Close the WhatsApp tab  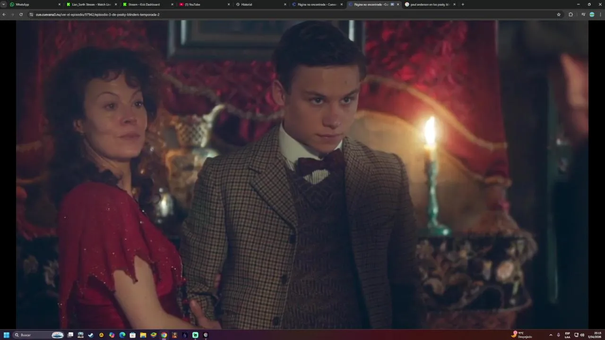pos(60,4)
